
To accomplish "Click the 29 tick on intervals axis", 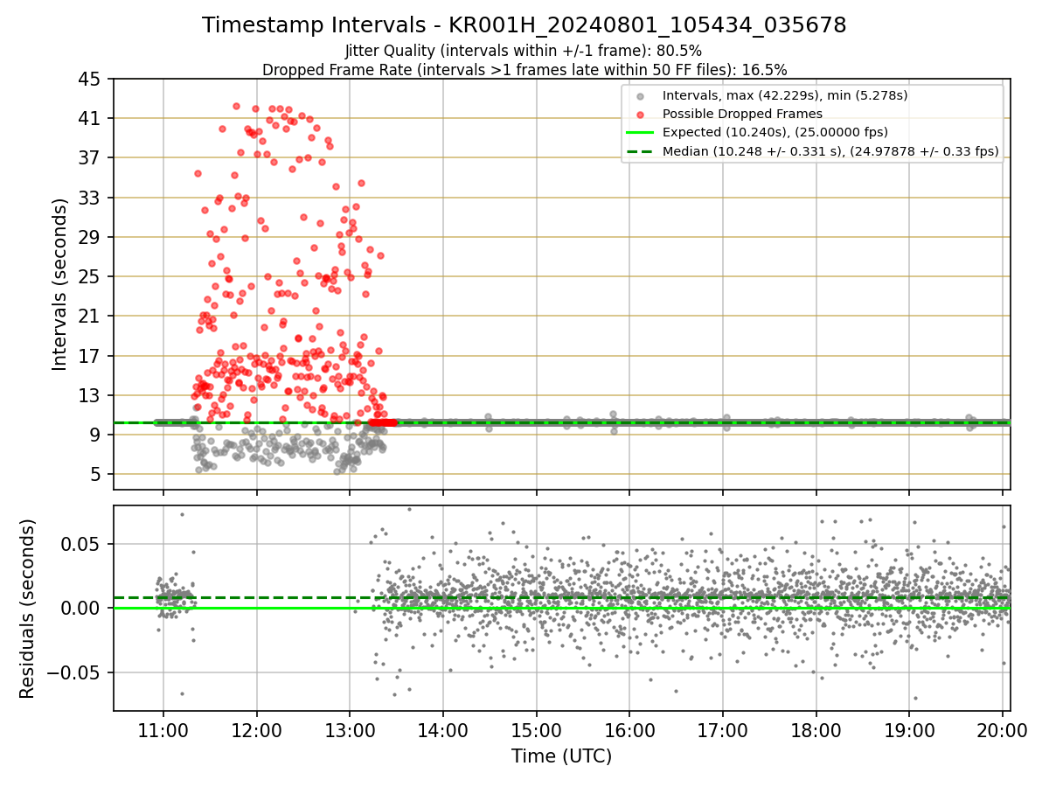I will (91, 237).
